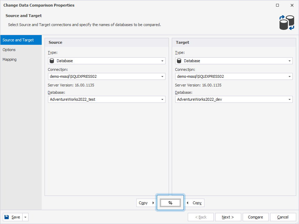Open the Target Database dropdown list
Screen dimensions: 299x224
289,99
